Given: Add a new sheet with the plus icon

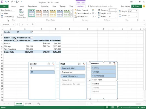Looking at the screenshot, I should coord(39,104).
